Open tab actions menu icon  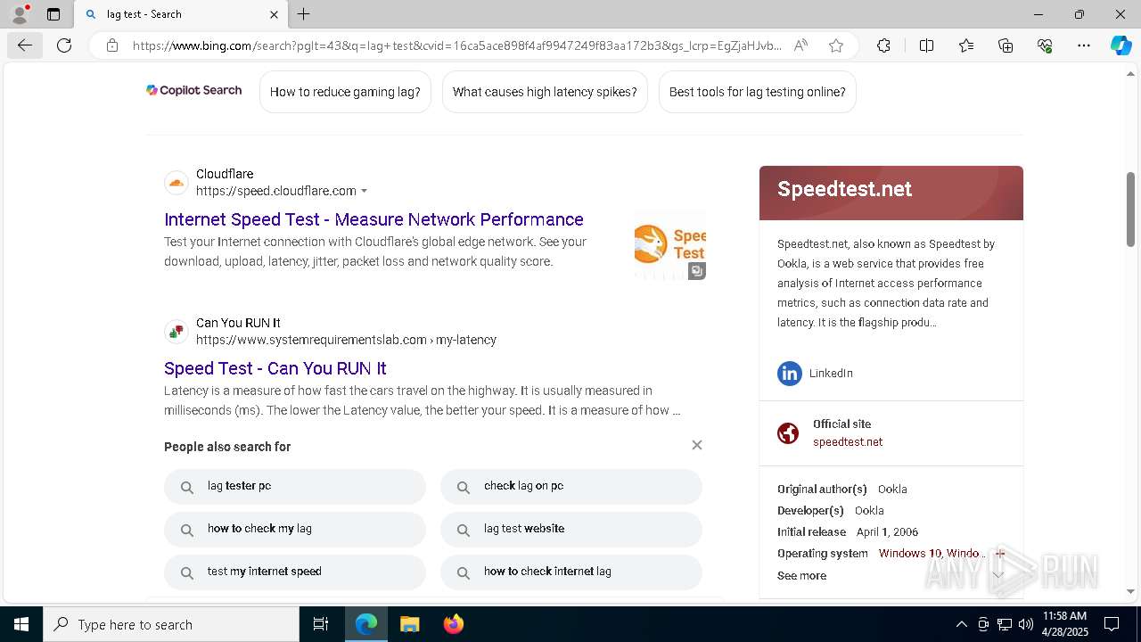click(x=53, y=14)
